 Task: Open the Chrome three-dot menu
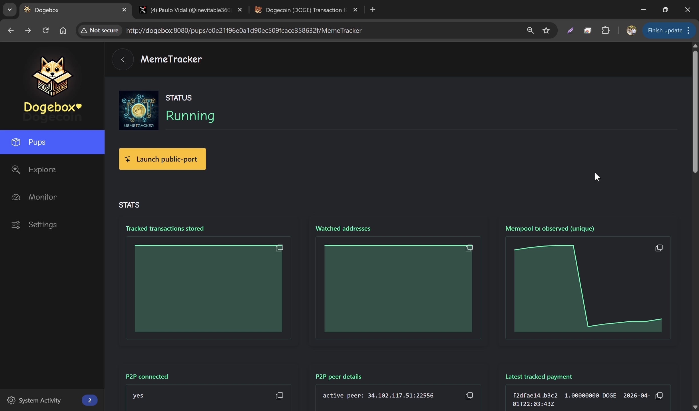point(688,30)
